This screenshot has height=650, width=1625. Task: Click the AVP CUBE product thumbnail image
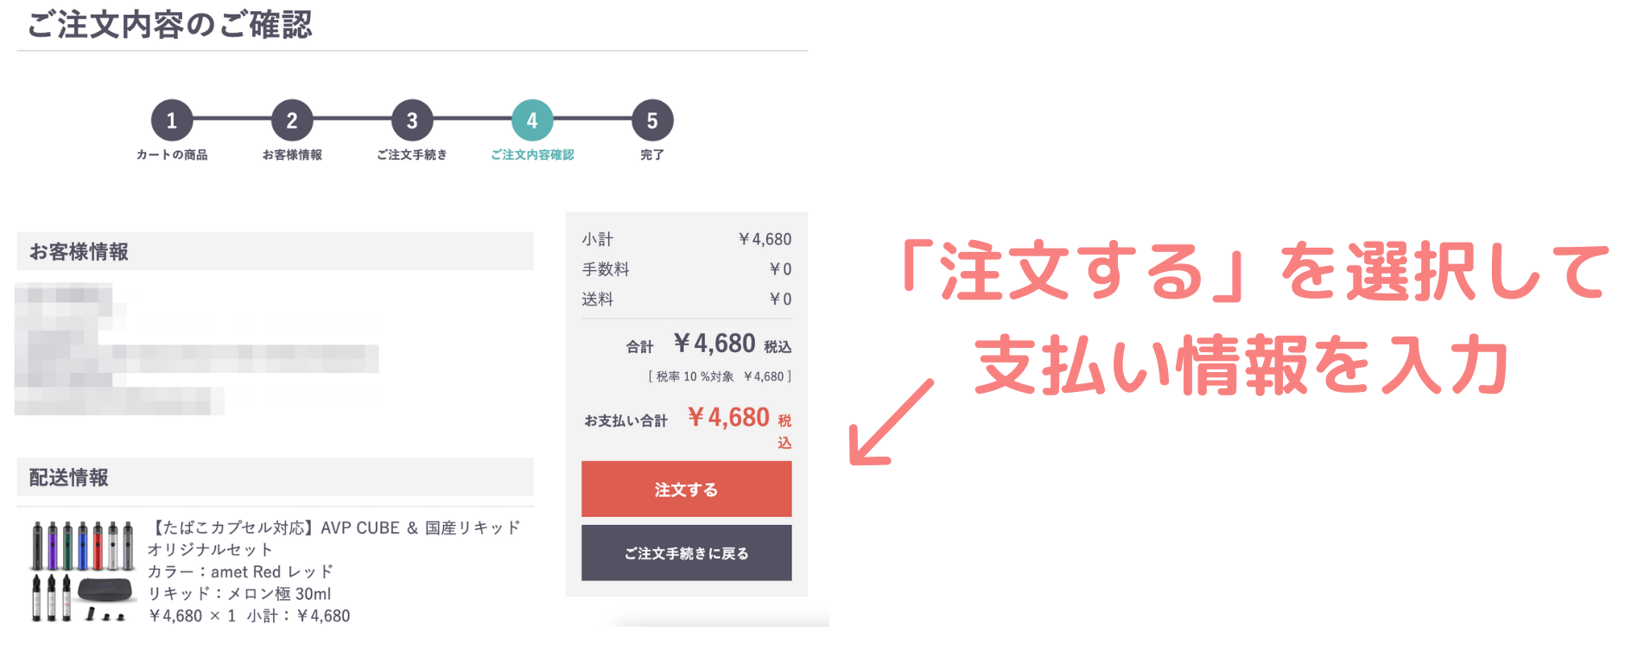click(x=82, y=571)
